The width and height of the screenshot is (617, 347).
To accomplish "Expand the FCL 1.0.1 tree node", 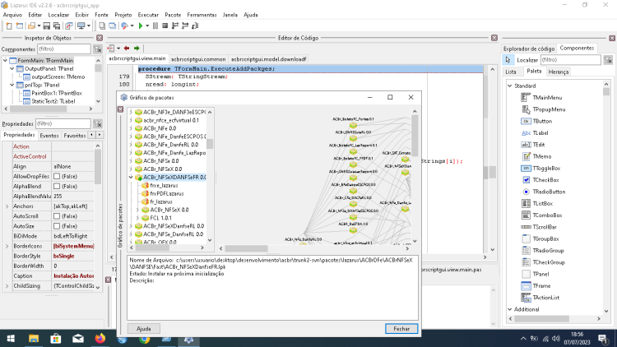I will pos(137,218).
